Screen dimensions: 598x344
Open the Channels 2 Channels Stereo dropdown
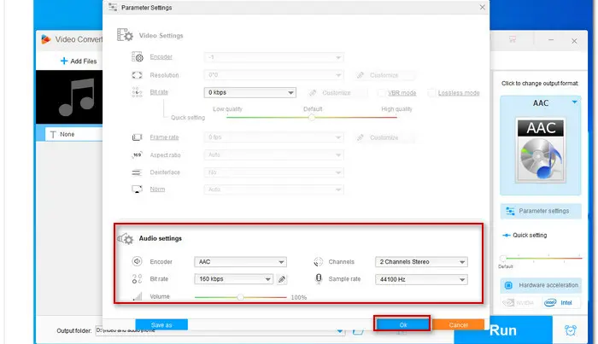(421, 262)
